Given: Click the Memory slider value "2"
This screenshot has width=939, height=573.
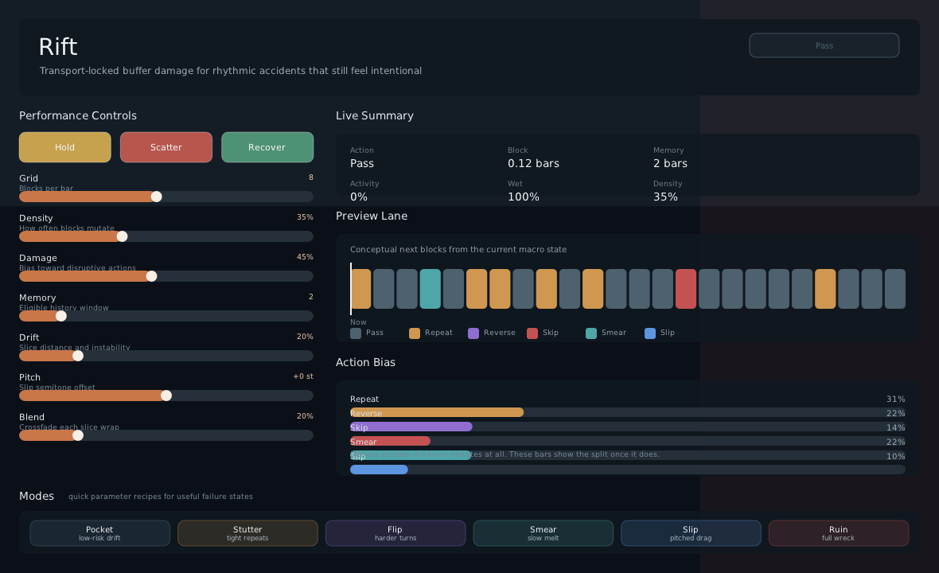Looking at the screenshot, I should 311,296.
